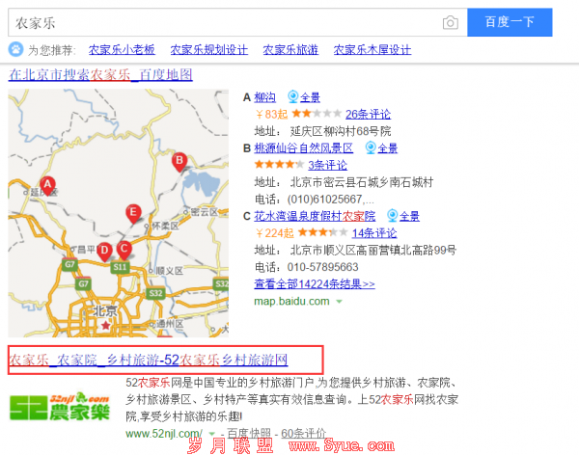Expand dropdown arrow next to www.52njl.com

point(212,434)
